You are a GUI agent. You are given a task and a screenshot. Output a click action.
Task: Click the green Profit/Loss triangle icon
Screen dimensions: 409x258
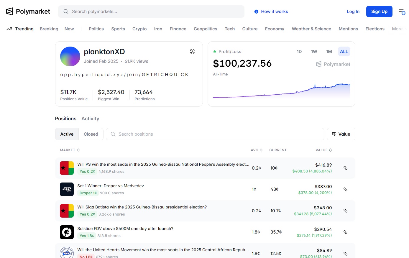click(215, 52)
